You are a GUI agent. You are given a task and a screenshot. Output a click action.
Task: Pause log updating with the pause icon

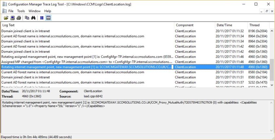[42, 18]
